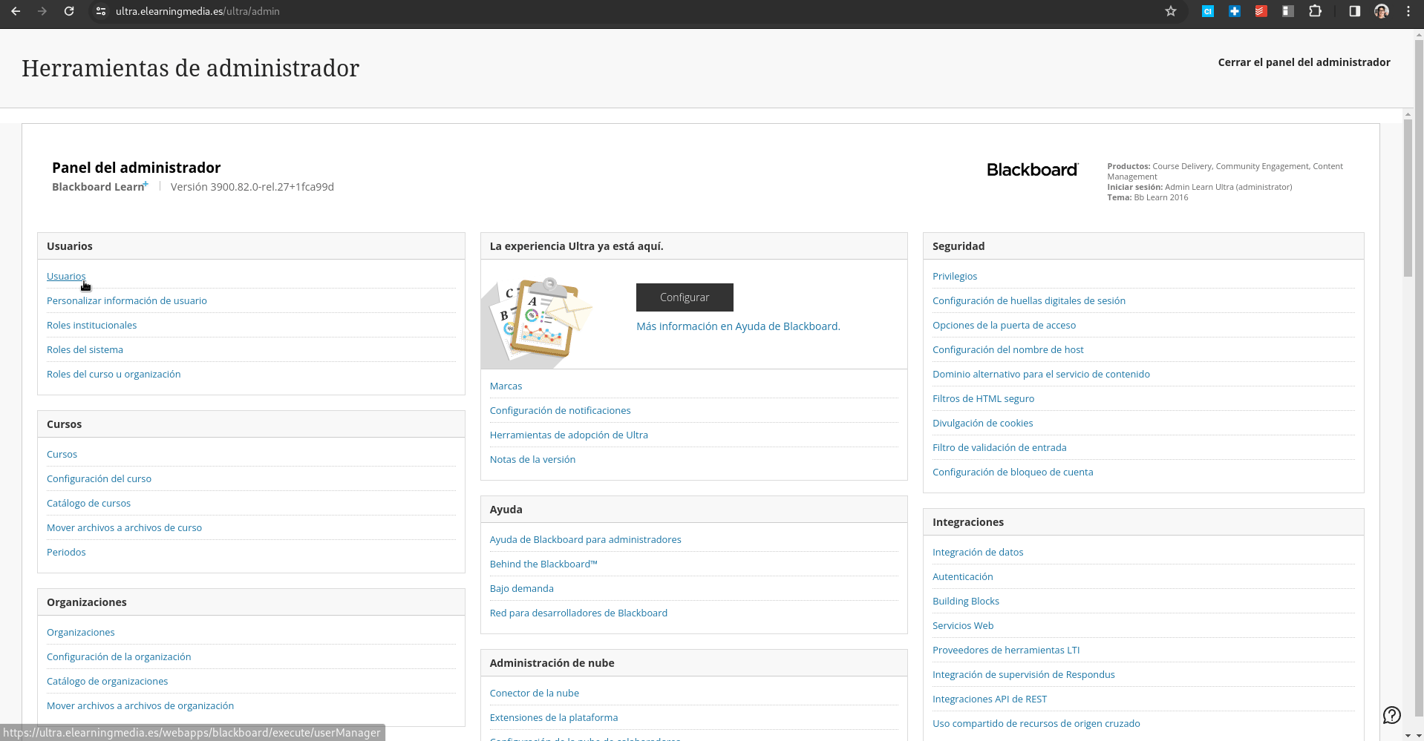
Task: Toggle the browser side panel icon
Action: click(x=1355, y=11)
